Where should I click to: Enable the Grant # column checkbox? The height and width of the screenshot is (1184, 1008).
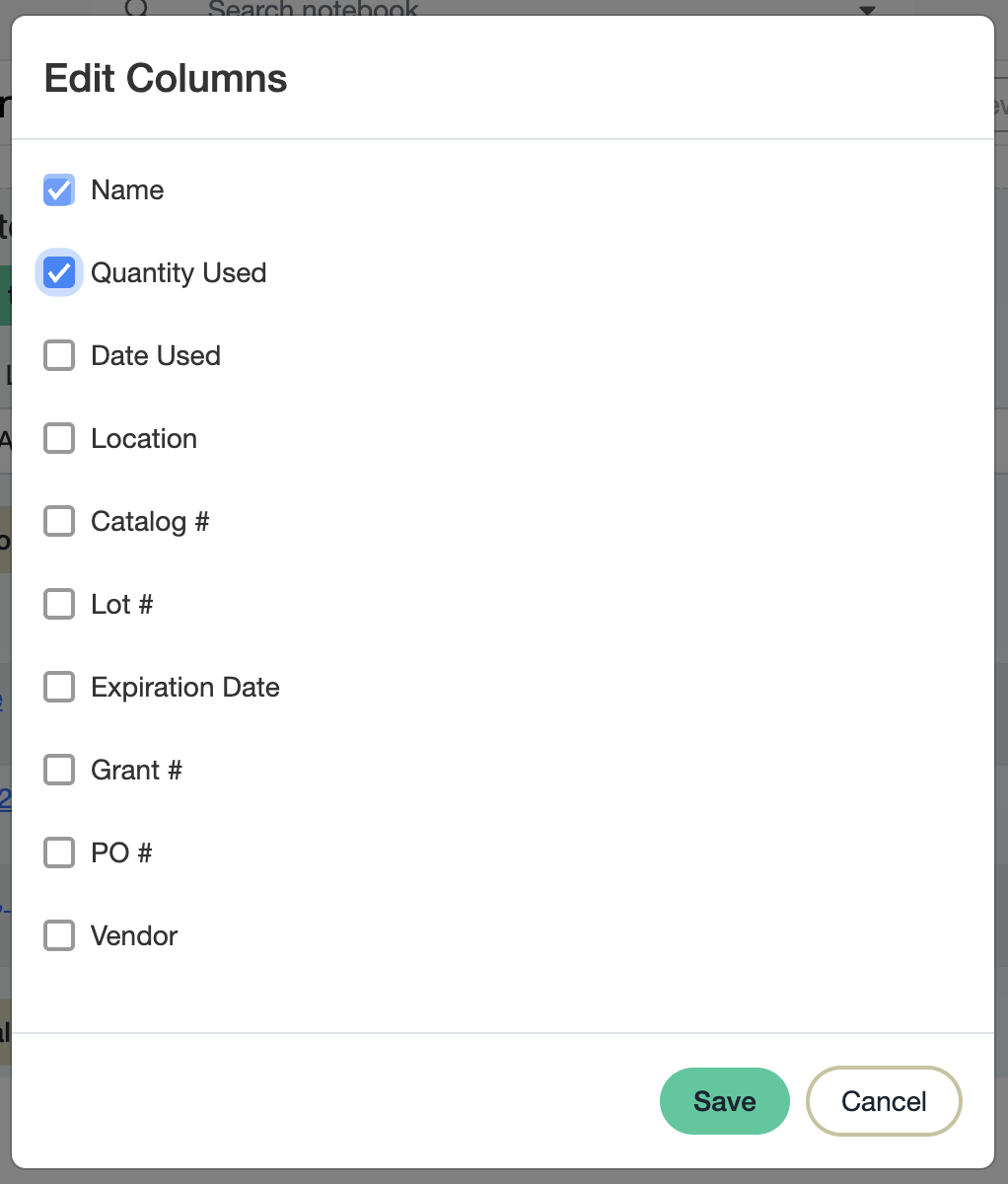coord(59,771)
